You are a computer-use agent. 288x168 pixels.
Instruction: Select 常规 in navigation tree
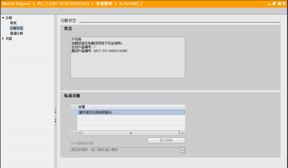pos(13,23)
